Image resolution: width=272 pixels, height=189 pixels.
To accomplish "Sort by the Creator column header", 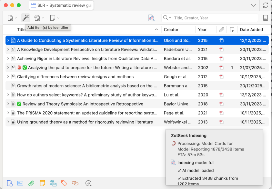I will [178, 29].
